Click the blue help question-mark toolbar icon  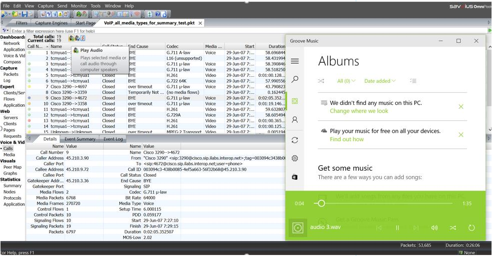[x=158, y=14]
